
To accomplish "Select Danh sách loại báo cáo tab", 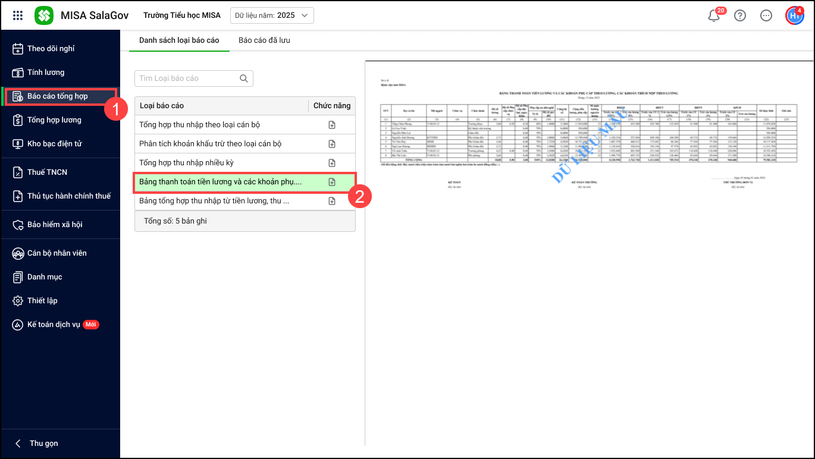I will [x=179, y=40].
